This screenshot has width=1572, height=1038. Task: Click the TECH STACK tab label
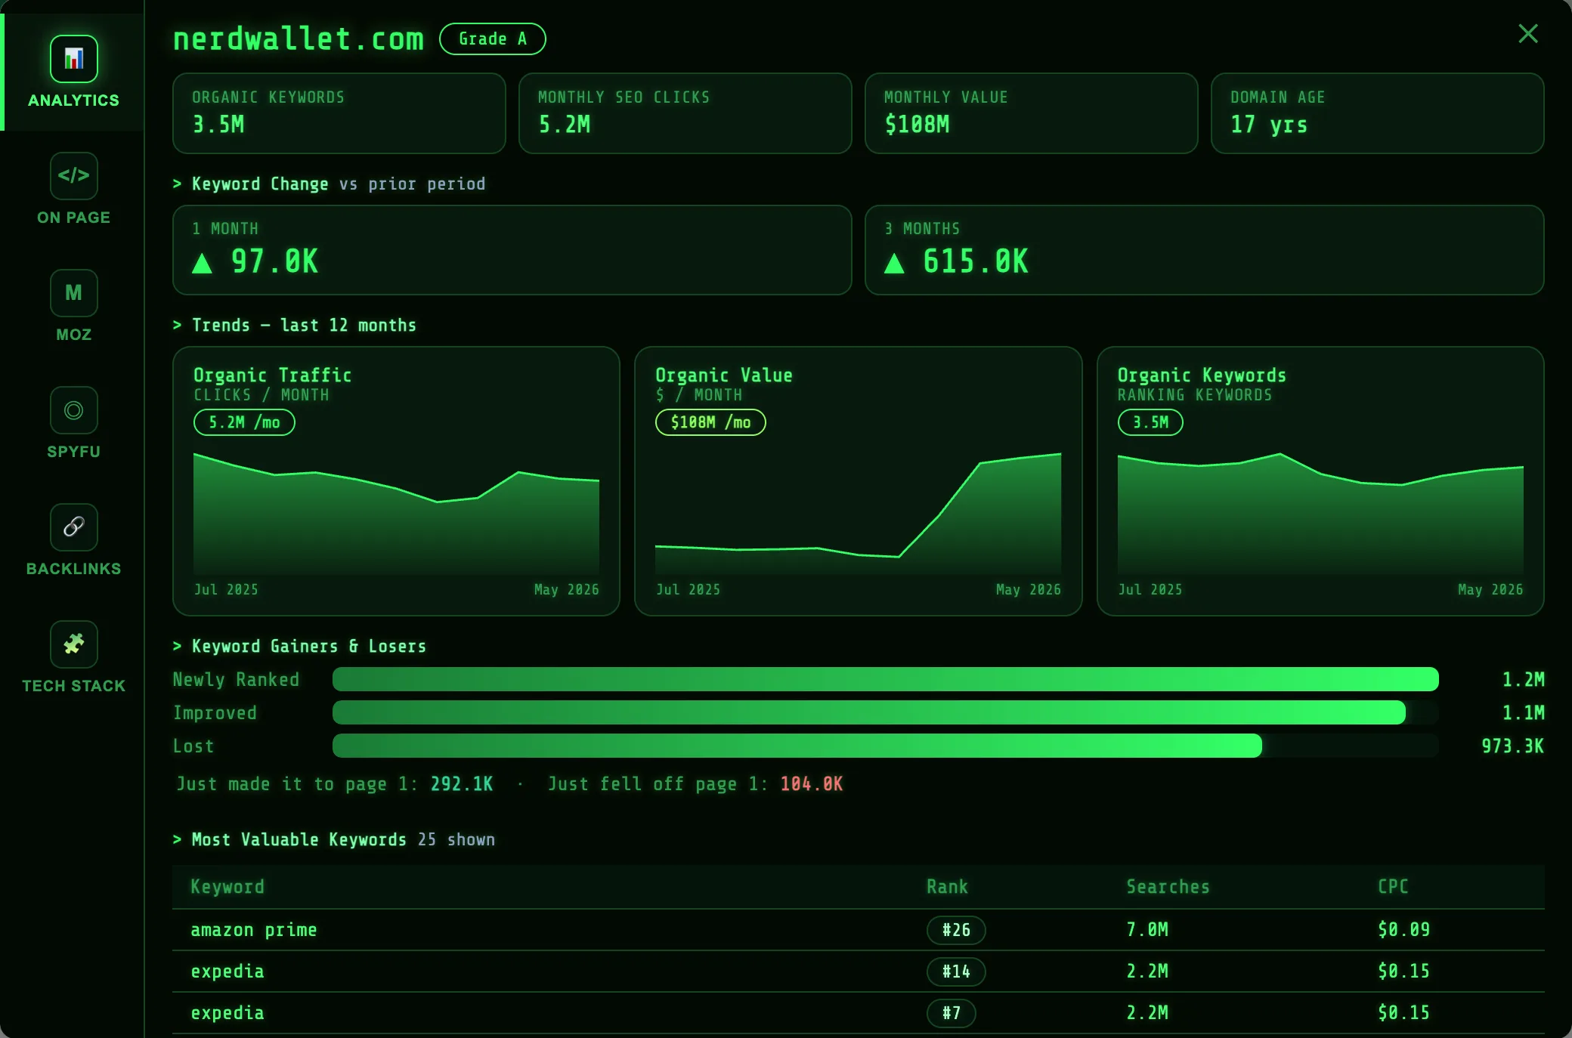[x=73, y=686]
